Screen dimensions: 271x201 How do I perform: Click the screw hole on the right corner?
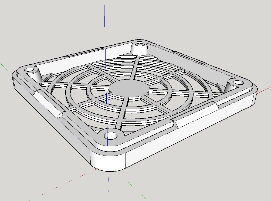click(x=239, y=83)
